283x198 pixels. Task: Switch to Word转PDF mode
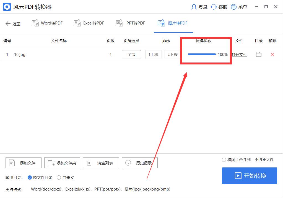[47, 23]
